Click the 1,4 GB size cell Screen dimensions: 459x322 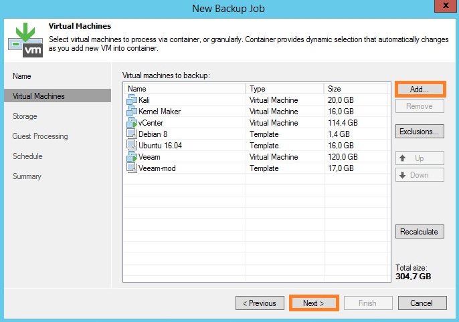click(339, 134)
